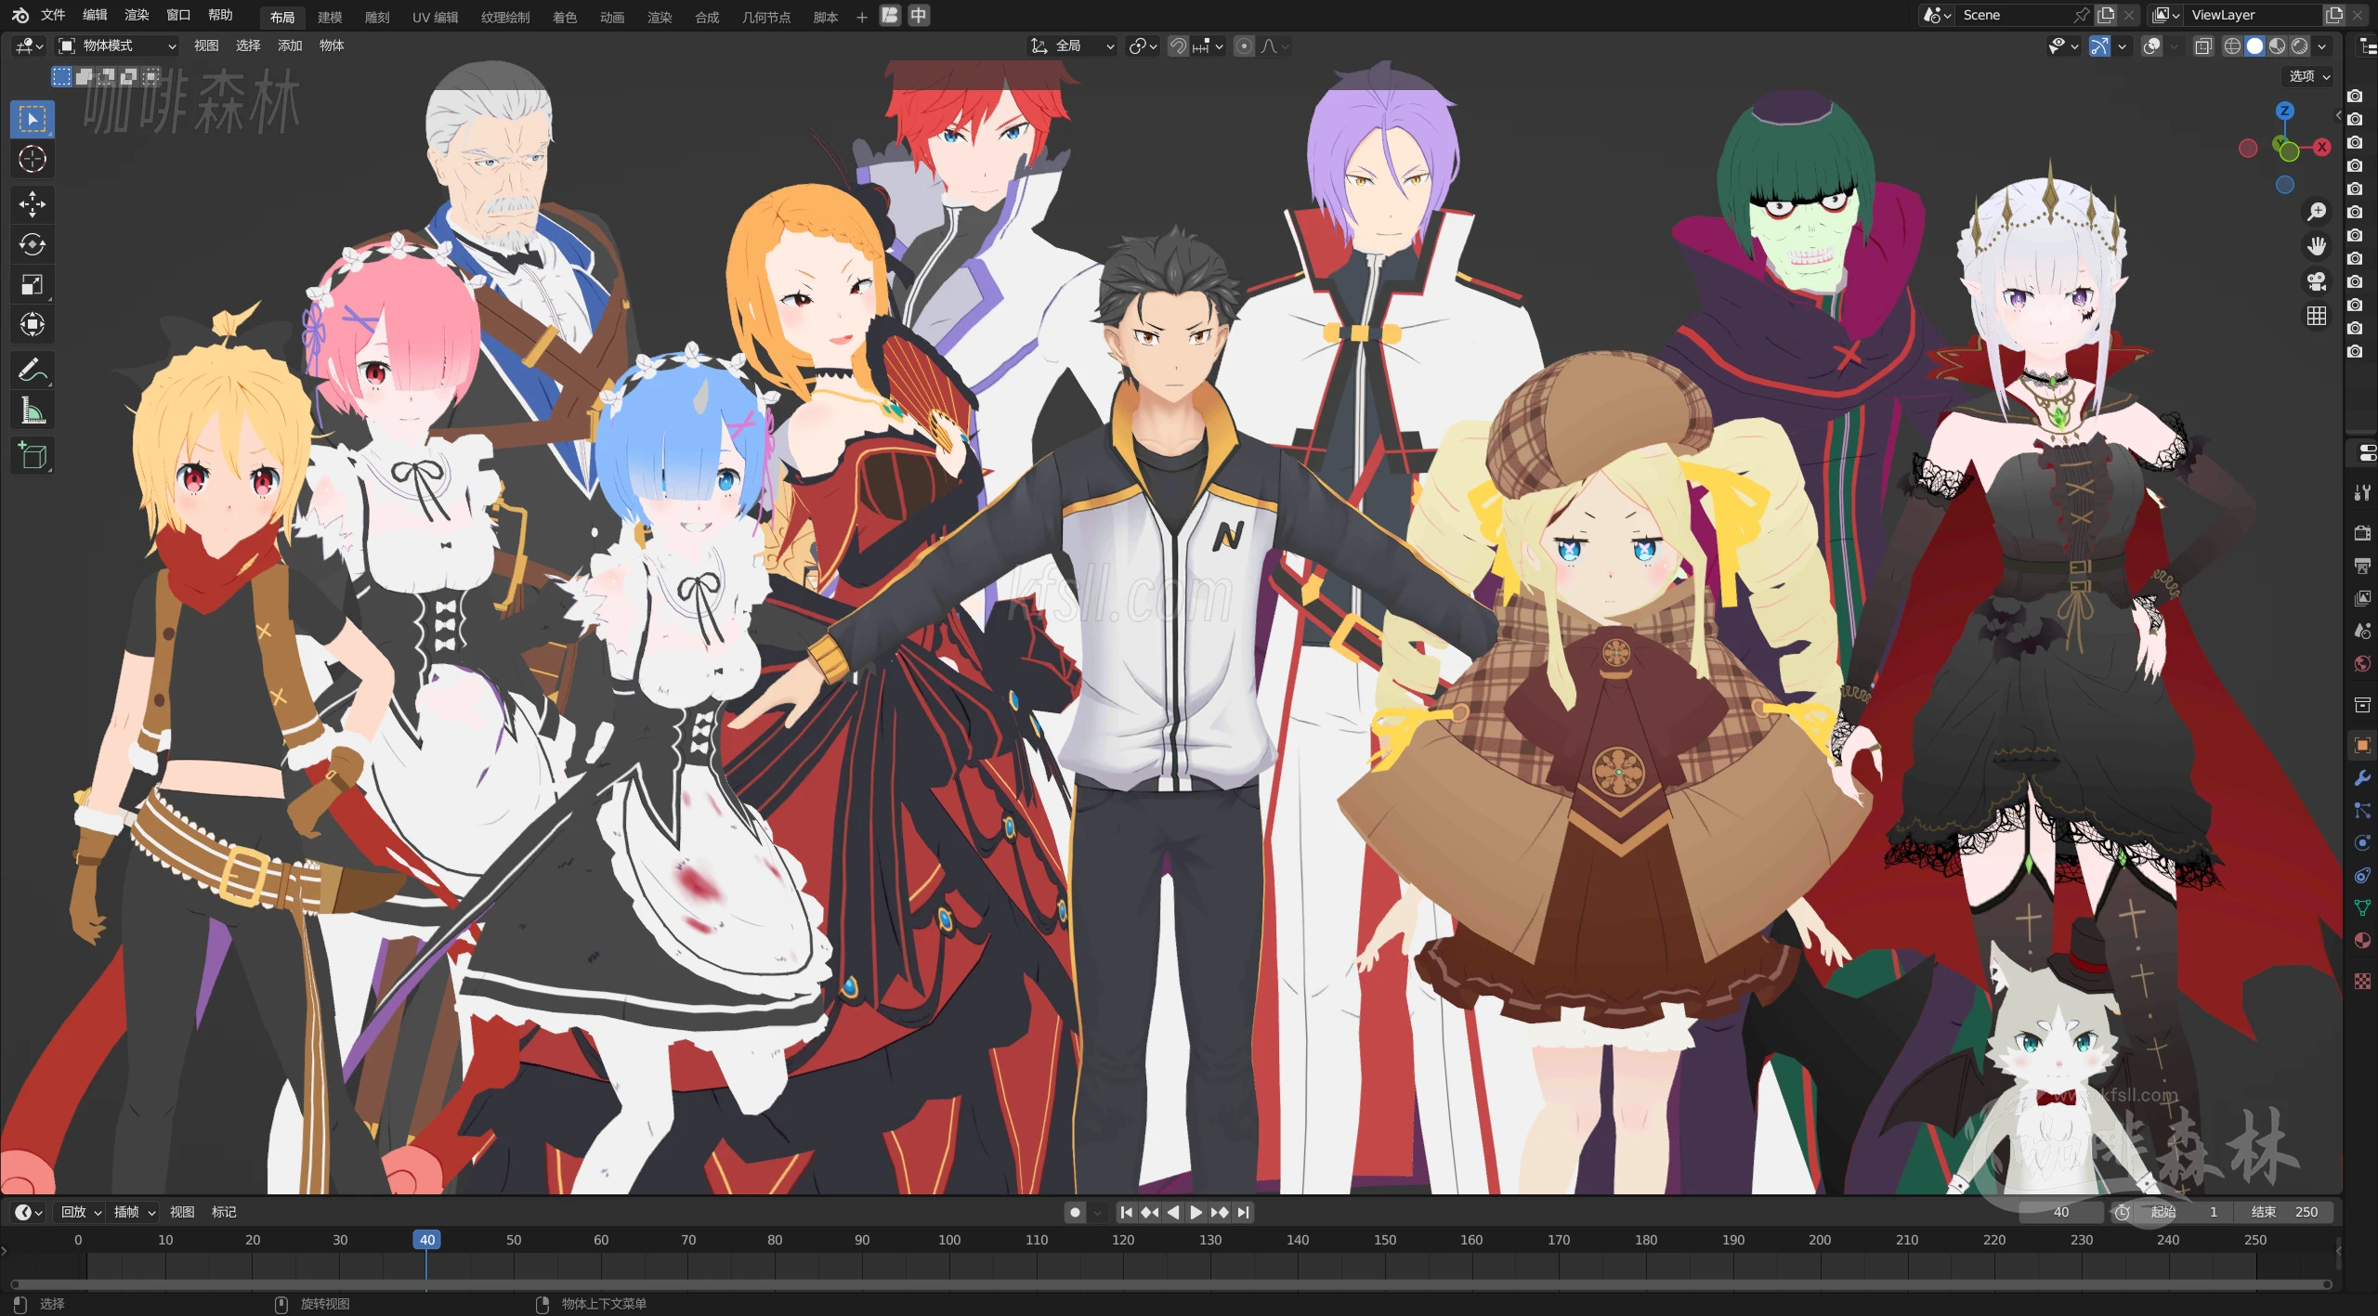
Task: Click the 选项 options button
Action: (2309, 76)
